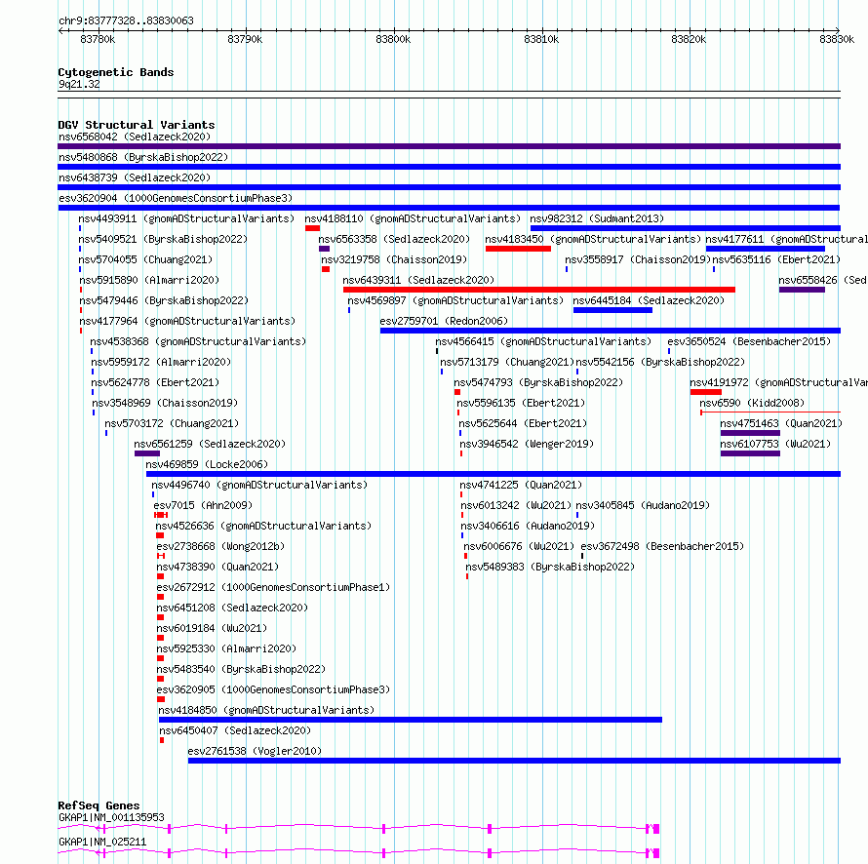Image resolution: width=868 pixels, height=864 pixels.
Task: Click esv3672498 (Besenbacher2015) label
Action: 662,546
